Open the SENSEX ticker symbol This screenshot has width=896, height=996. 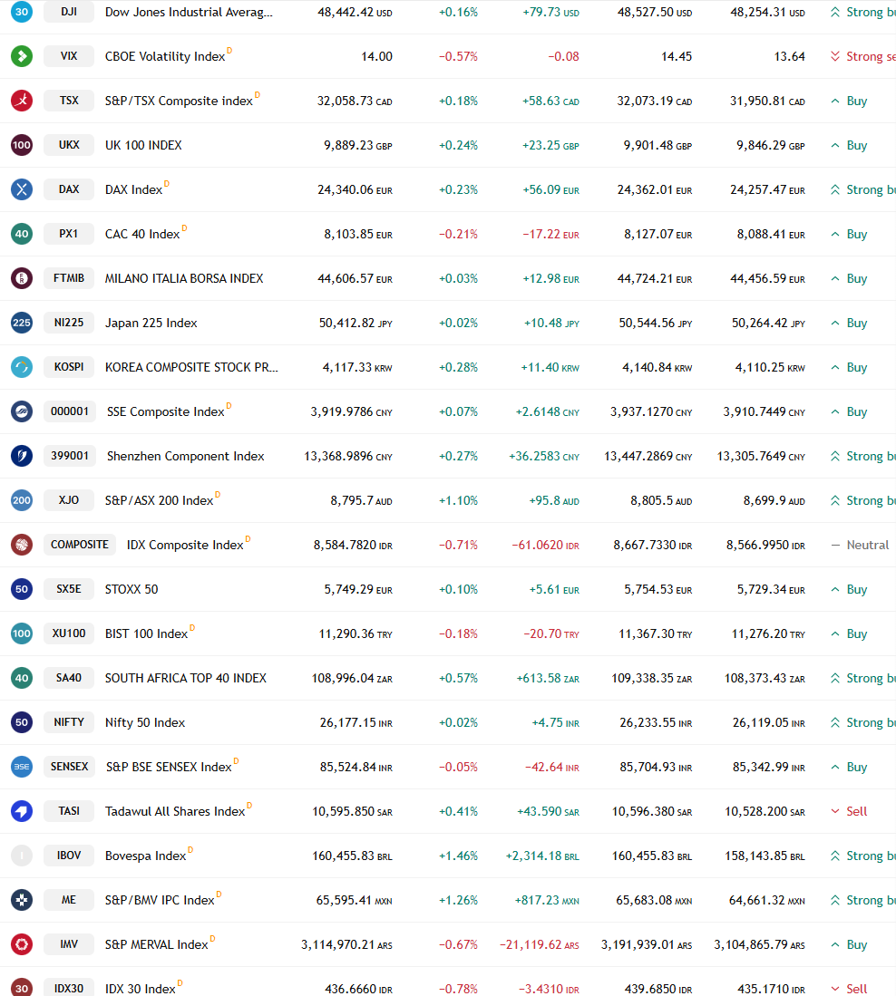69,768
